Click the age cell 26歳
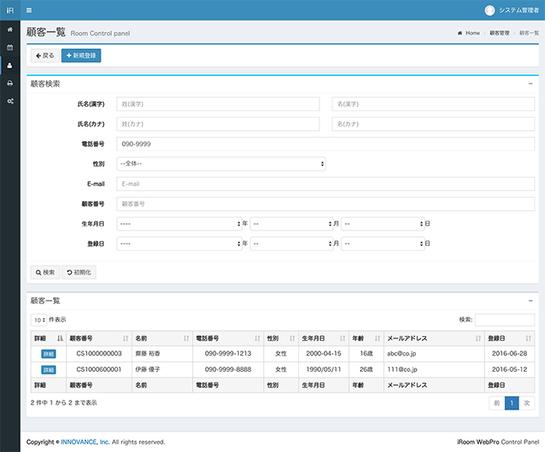Viewport: 545px width, 452px height. (366, 369)
